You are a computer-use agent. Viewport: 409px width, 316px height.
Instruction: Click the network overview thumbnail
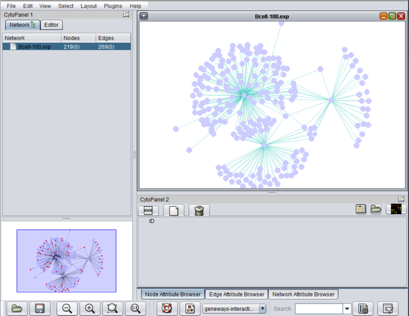tap(66, 261)
